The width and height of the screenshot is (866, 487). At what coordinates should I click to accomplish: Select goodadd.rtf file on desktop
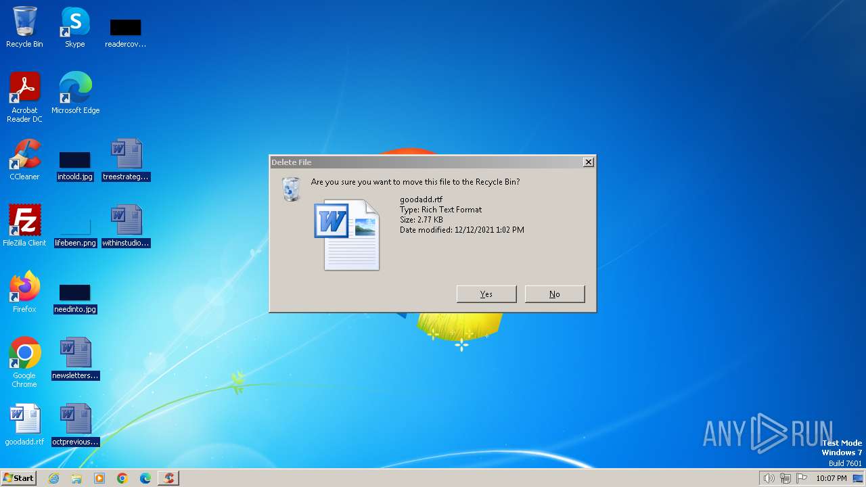[24, 425]
